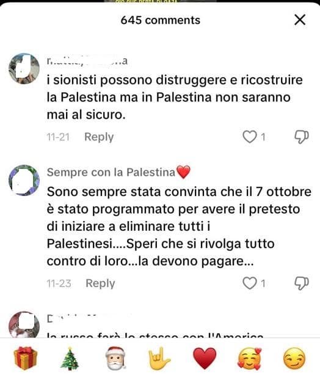320x379 pixels.
Task: Like the Sempre con la Palestina comment
Action: point(250,283)
